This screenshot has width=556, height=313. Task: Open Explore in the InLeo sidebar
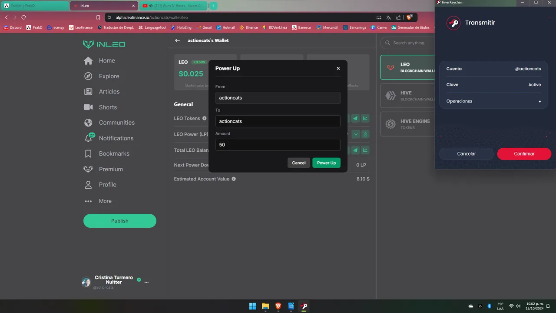point(101,76)
